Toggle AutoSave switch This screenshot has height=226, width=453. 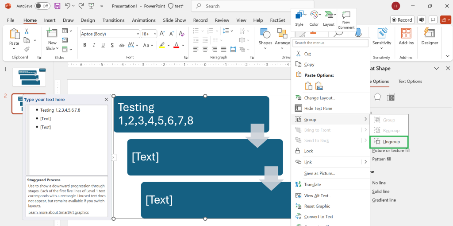pyautogui.click(x=42, y=6)
